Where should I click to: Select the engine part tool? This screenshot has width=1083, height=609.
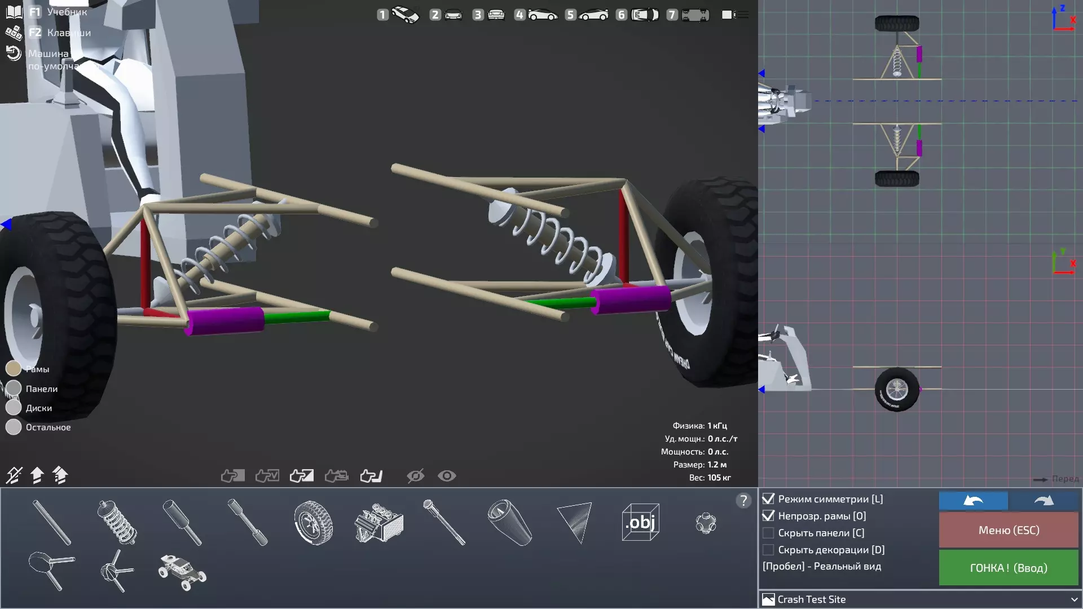(378, 523)
